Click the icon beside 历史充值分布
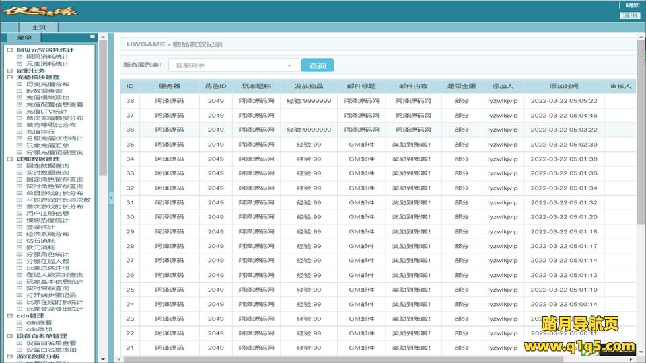The width and height of the screenshot is (646, 363). pos(20,84)
